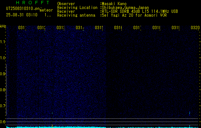Click the Observer label
Image resolution: width=201 pixels, height=128 pixels.
point(66,4)
